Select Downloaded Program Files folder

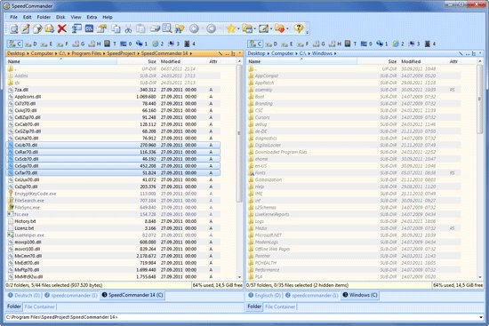pyautogui.click(x=354, y=152)
